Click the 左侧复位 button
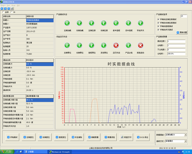 (29, 137)
